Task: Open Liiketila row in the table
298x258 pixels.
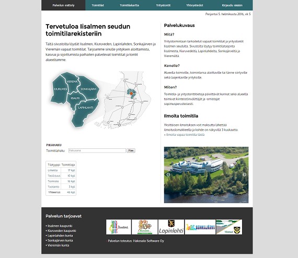Action: click(x=61, y=170)
